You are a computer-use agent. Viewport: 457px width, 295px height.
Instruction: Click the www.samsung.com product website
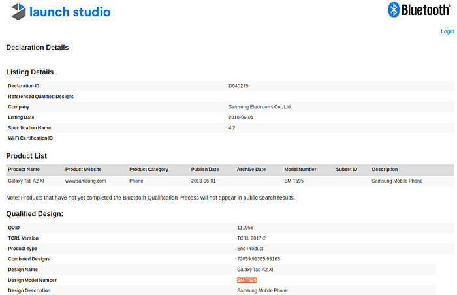(86, 181)
